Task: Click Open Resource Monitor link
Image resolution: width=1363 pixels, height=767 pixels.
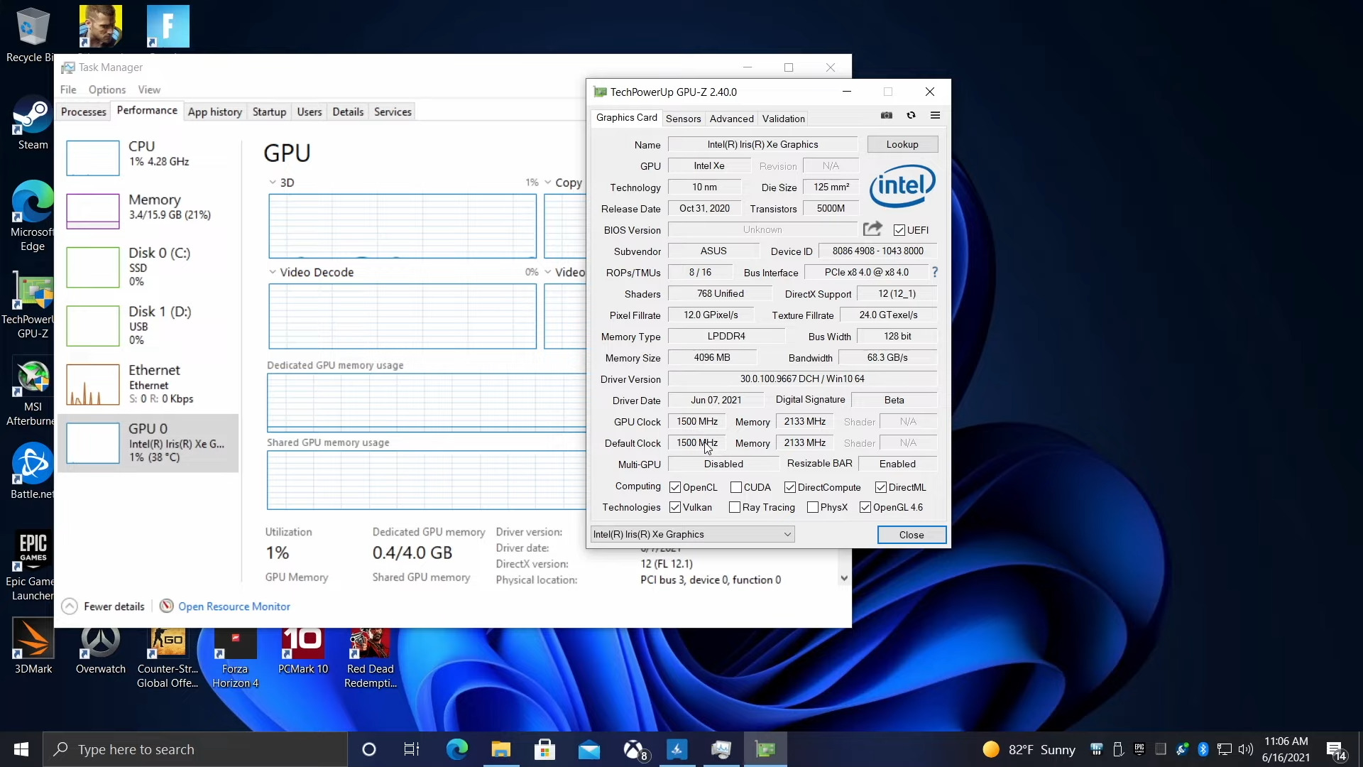Action: coord(234,606)
